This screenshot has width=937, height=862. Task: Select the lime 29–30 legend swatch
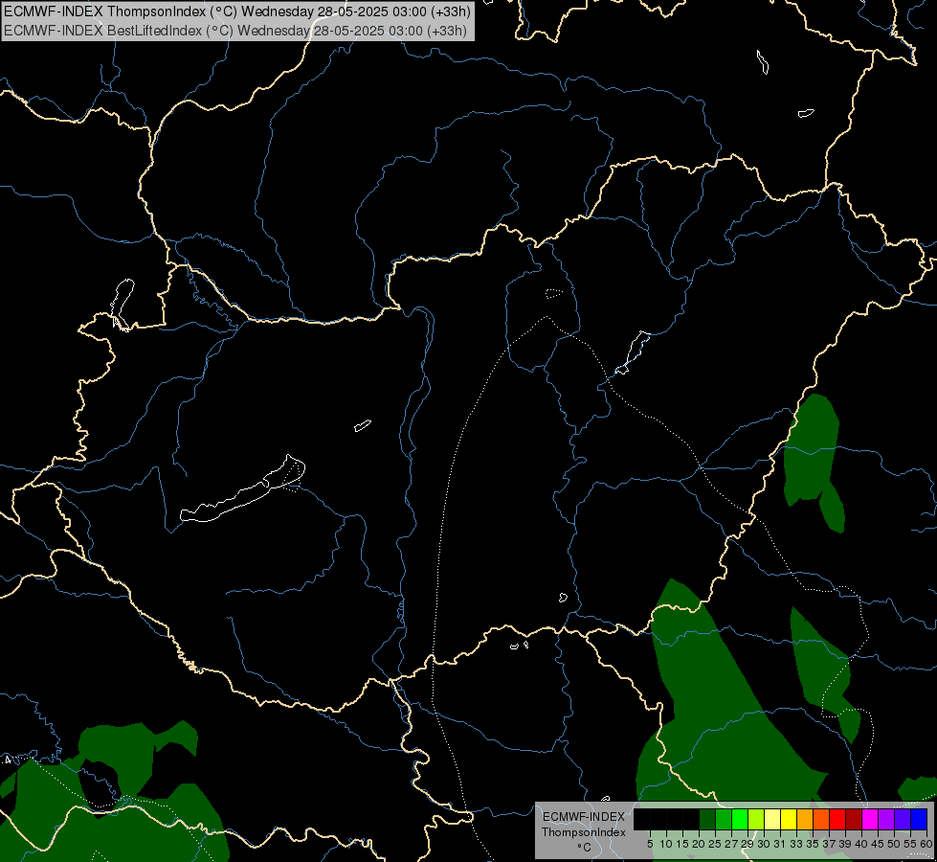(x=756, y=819)
